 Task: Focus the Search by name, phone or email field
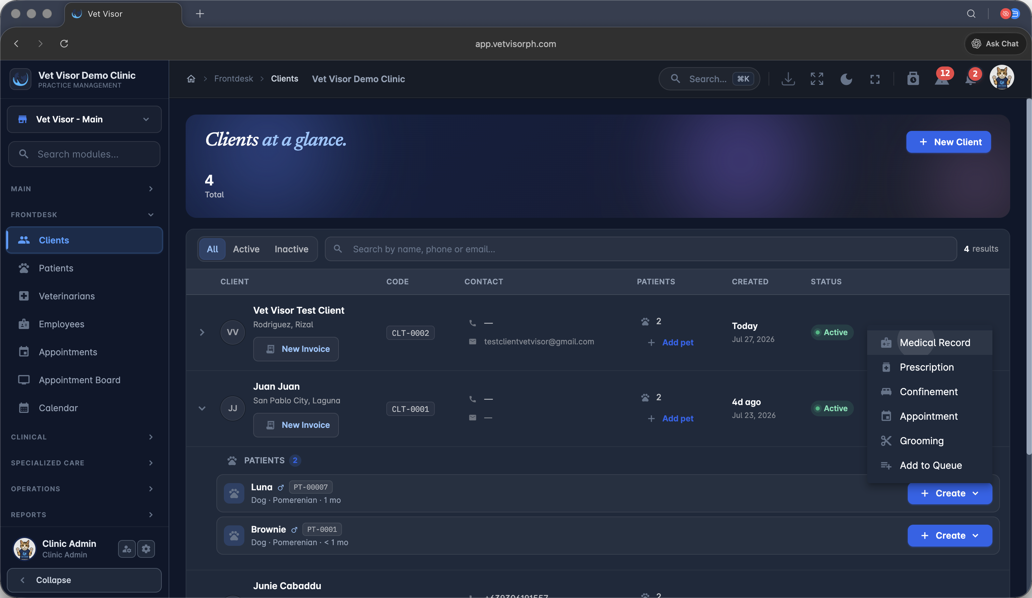pos(641,249)
